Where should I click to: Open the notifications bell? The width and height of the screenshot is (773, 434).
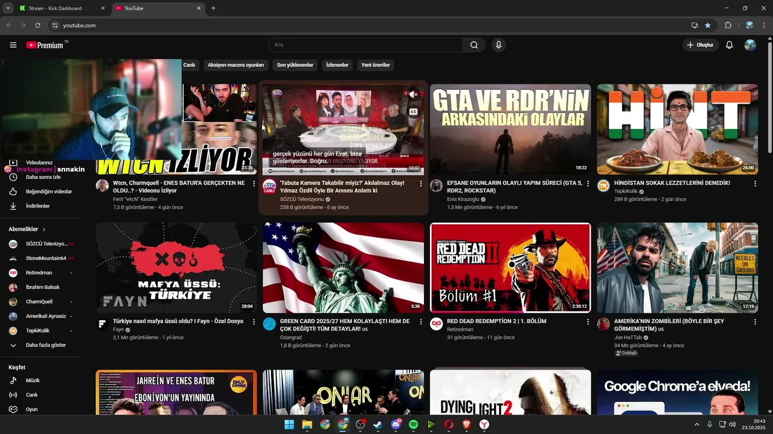[730, 45]
